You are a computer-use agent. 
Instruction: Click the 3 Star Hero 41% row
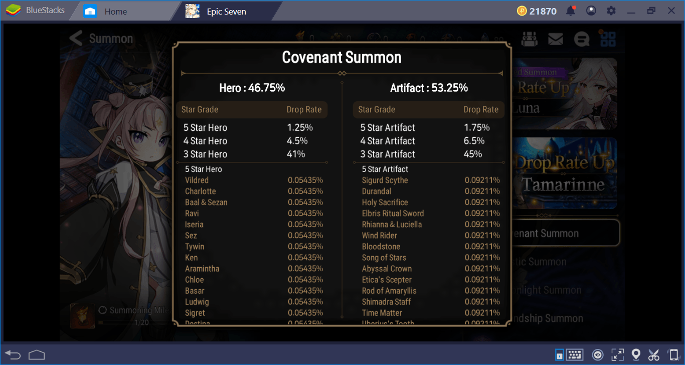pyautogui.click(x=252, y=154)
